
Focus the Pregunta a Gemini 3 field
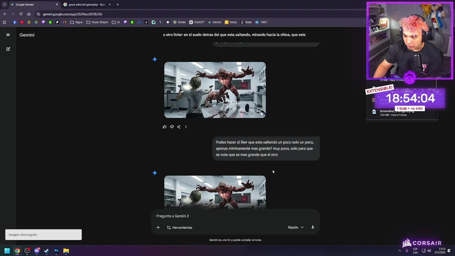[235, 216]
